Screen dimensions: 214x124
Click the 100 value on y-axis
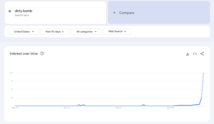(11, 73)
